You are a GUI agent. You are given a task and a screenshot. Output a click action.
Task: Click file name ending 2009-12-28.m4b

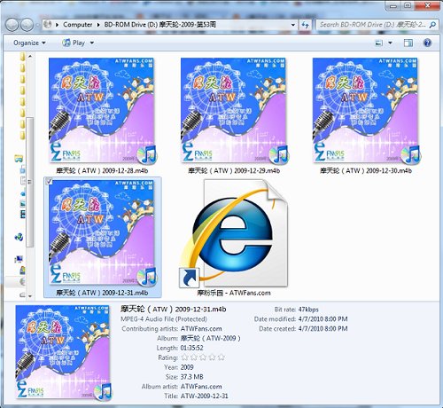coord(102,170)
